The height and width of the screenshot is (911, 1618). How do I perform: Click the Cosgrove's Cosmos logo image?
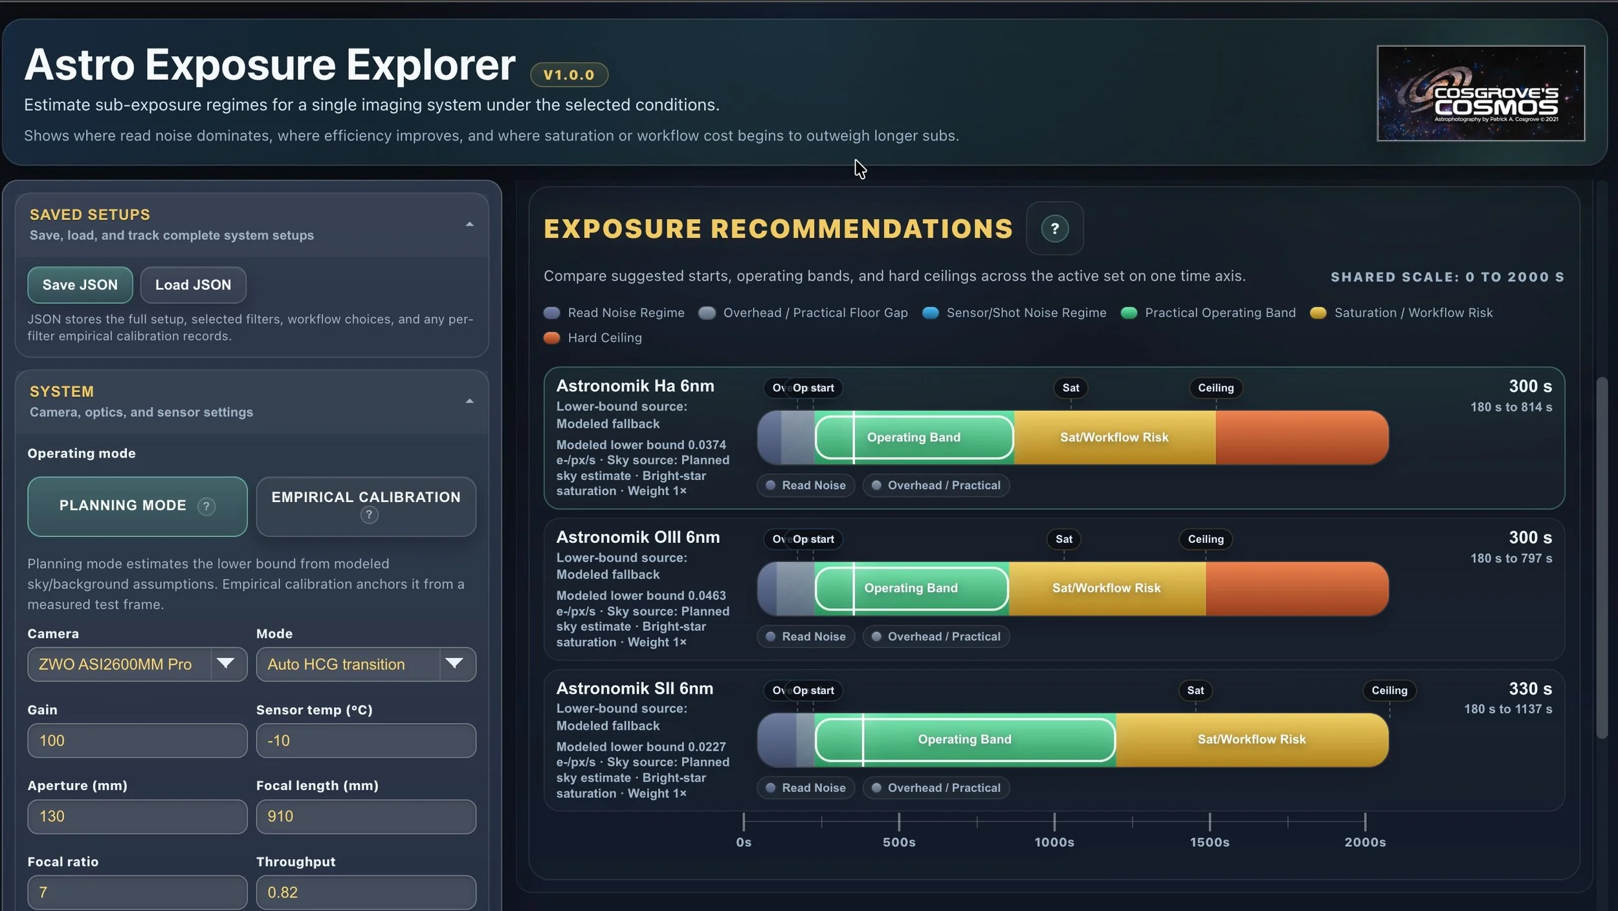[1480, 93]
